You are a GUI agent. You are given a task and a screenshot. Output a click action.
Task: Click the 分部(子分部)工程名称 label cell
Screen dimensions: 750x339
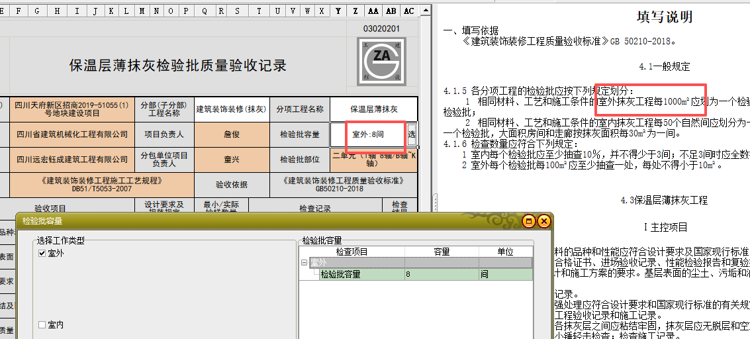164,109
